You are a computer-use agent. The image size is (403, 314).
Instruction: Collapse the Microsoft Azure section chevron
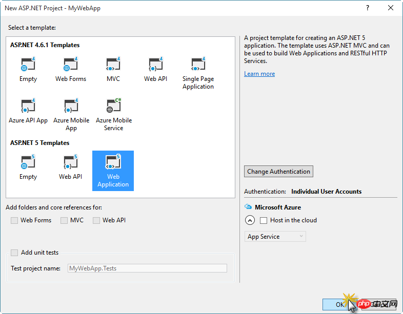pos(250,220)
